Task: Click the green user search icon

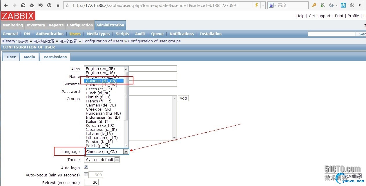Action: coord(323,5)
